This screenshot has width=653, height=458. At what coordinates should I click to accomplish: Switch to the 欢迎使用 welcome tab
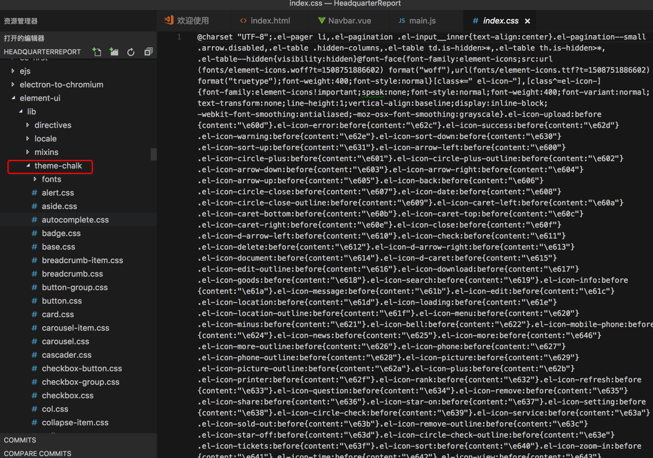click(186, 20)
